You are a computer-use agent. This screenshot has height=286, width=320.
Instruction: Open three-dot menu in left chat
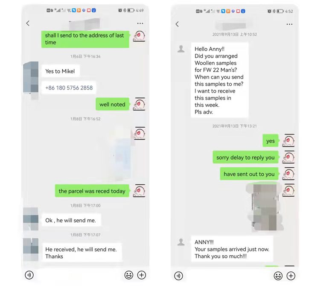[x=140, y=23]
